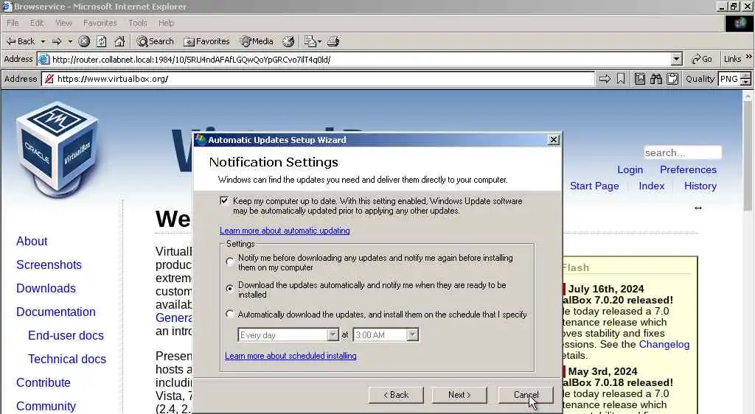
Task: Click the IE router.collabnet address field
Action: [x=361, y=59]
